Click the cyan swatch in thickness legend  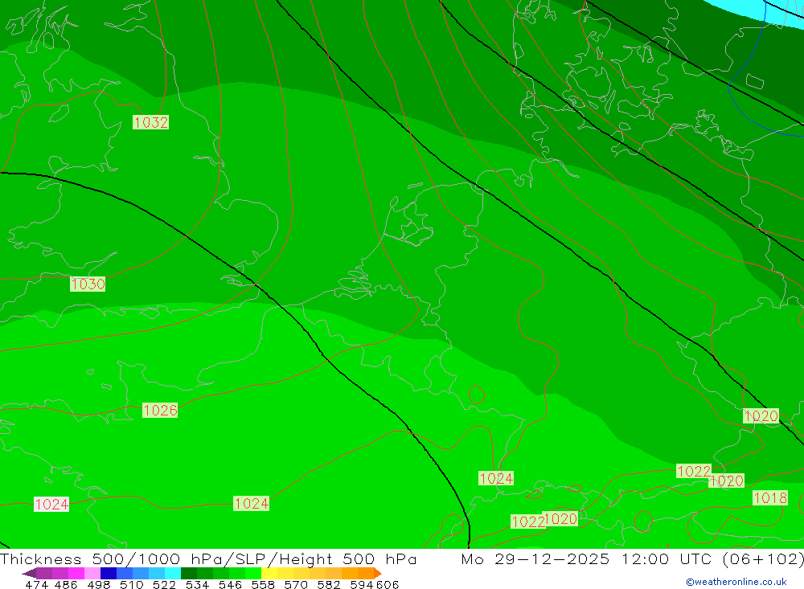coord(173,573)
